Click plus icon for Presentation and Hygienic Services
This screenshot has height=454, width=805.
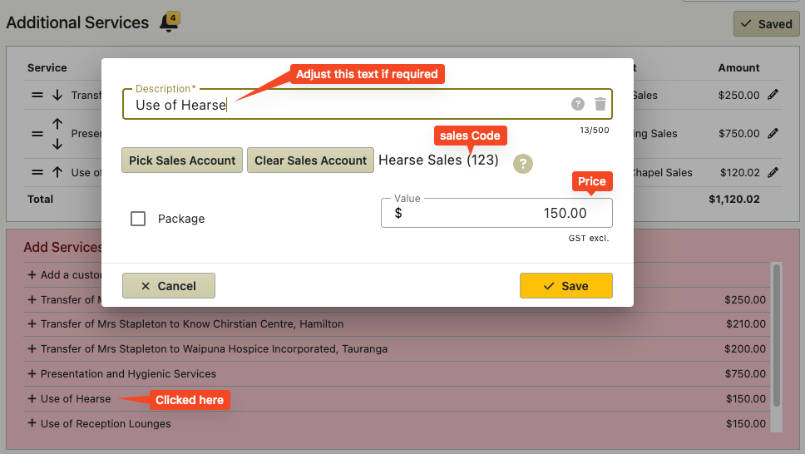point(32,374)
